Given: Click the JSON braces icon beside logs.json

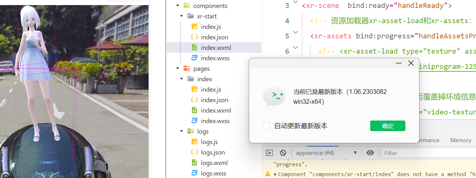Looking at the screenshot, I should [194, 152].
